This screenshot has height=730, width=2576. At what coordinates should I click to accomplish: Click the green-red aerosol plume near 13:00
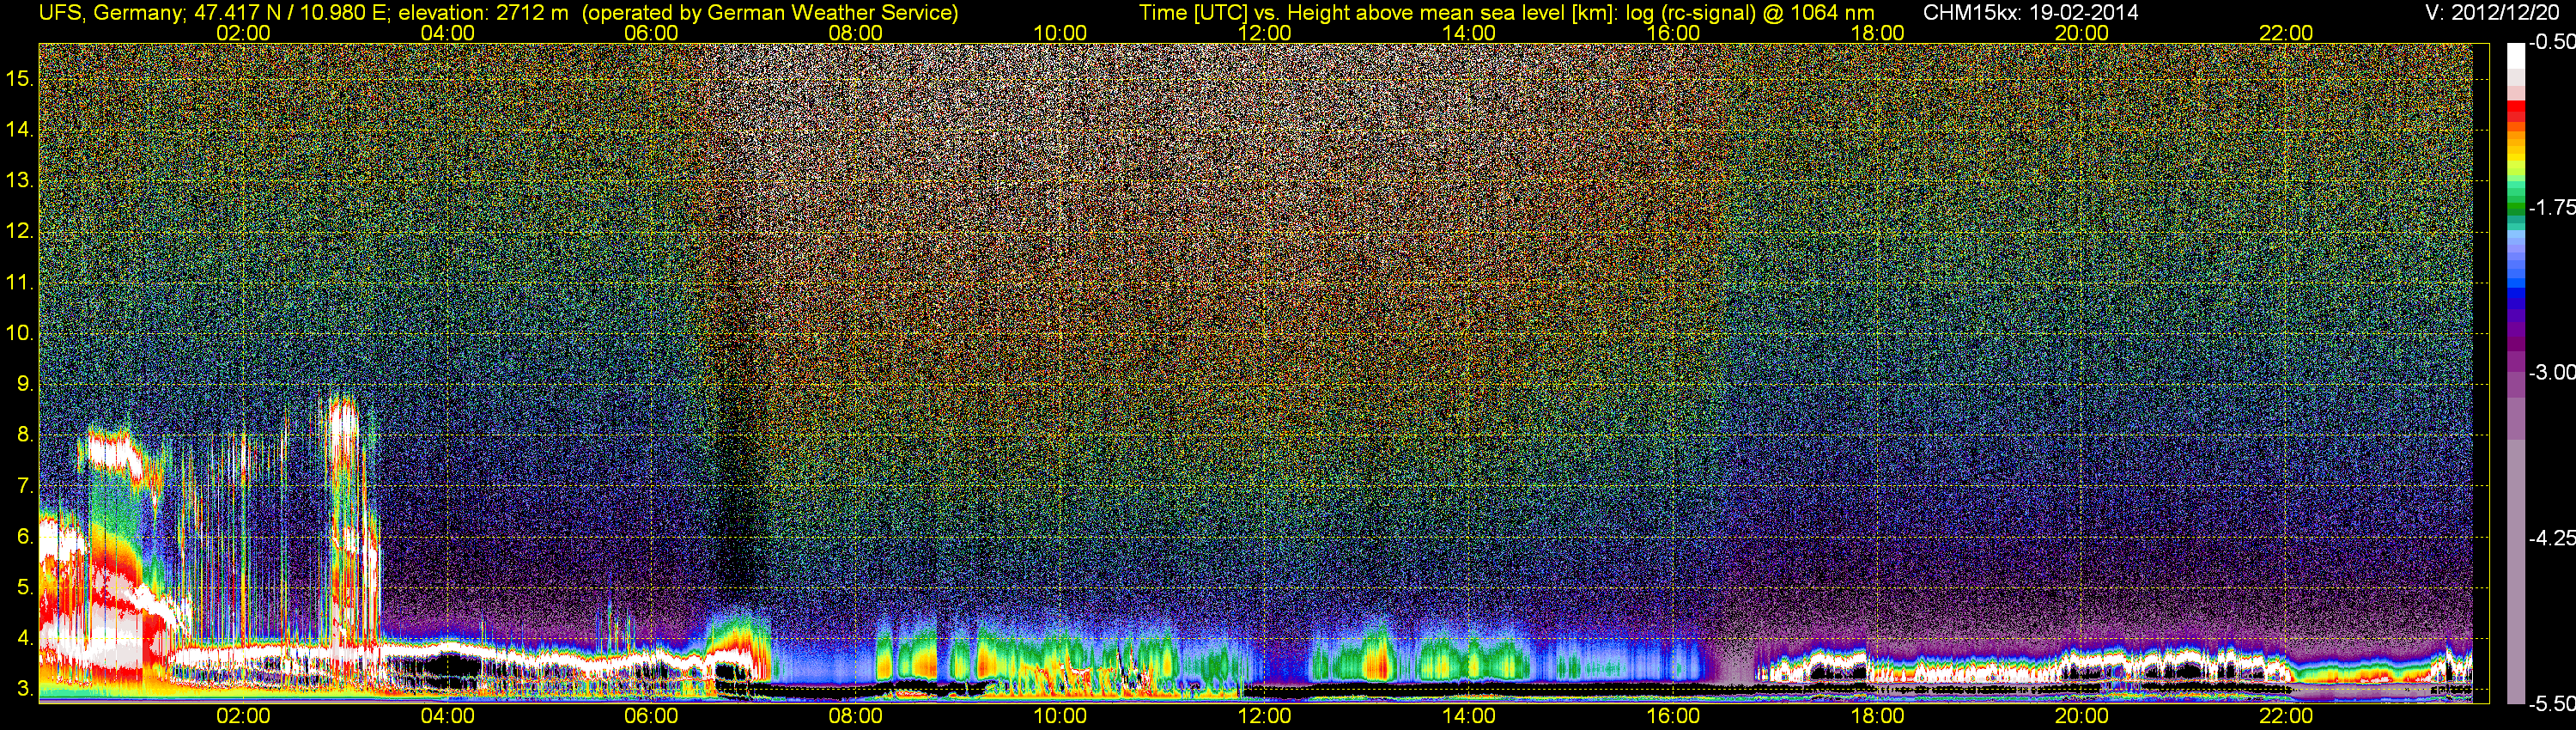(x=1376, y=655)
